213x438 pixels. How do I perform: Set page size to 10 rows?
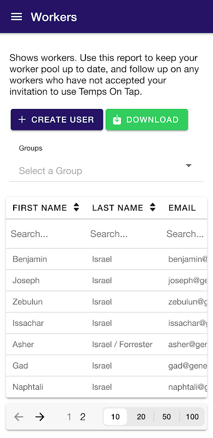pyautogui.click(x=115, y=417)
